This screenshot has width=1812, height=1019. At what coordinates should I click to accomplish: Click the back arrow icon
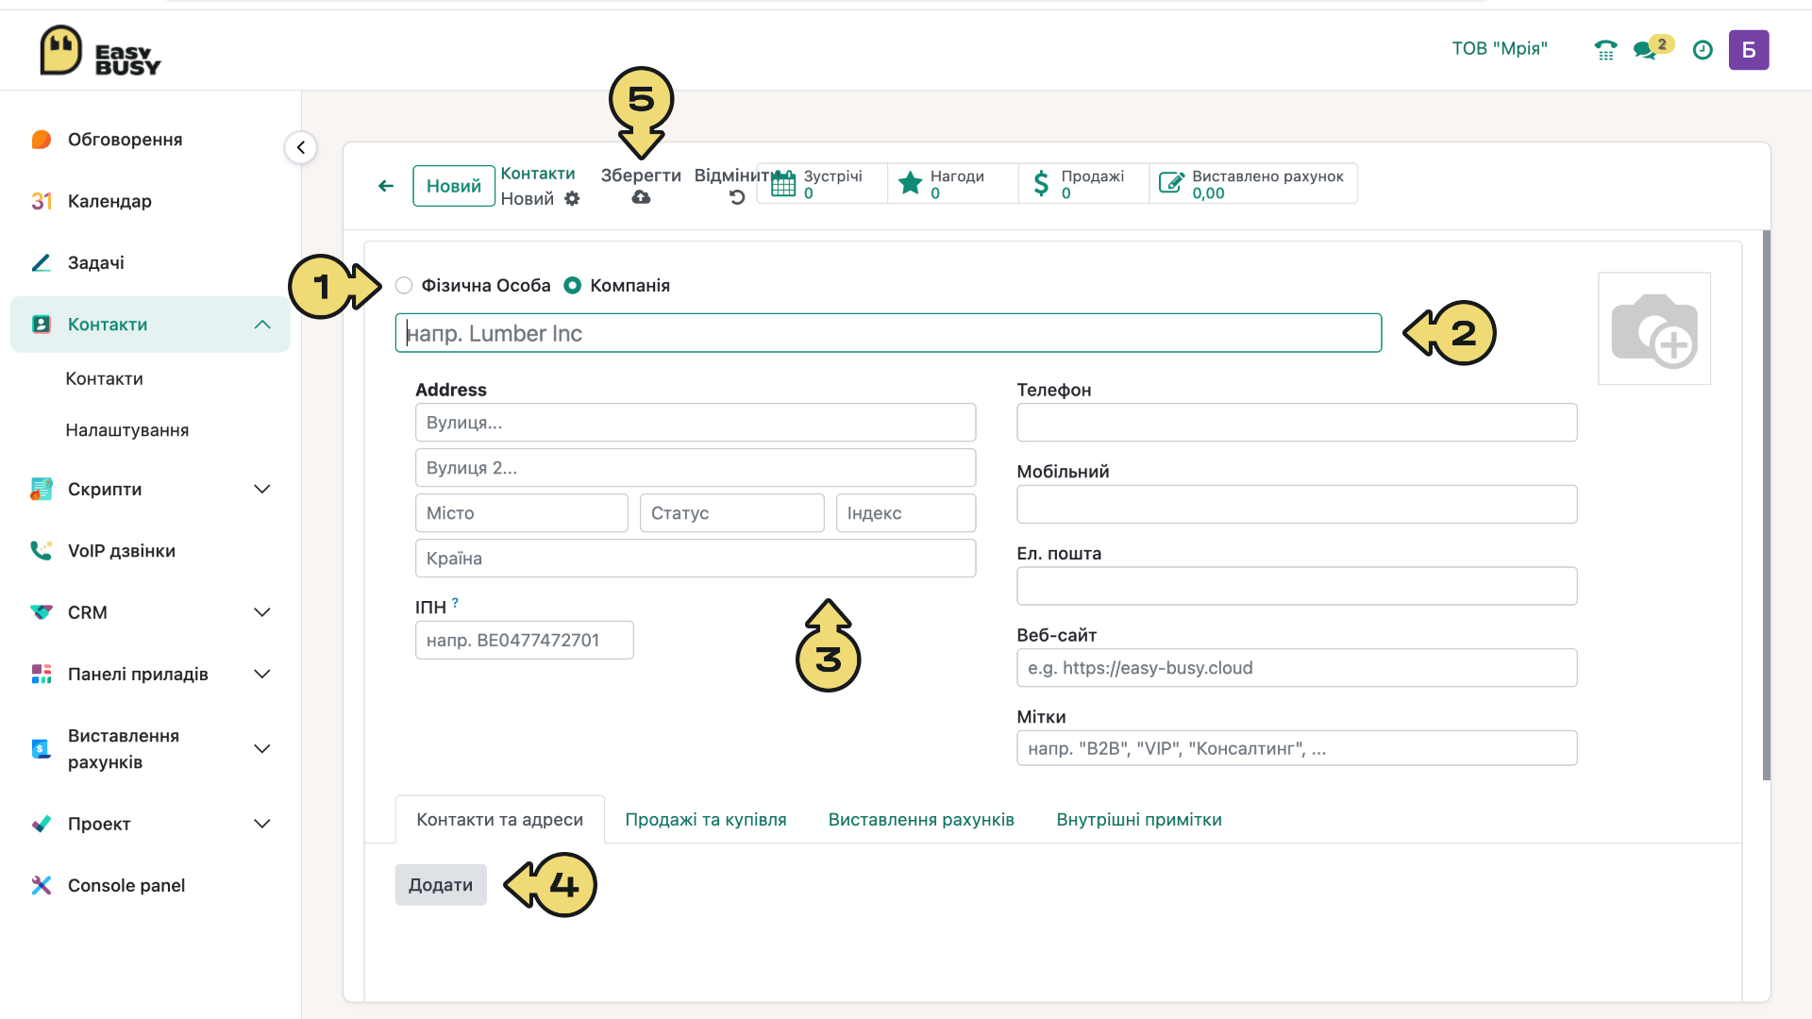point(386,186)
